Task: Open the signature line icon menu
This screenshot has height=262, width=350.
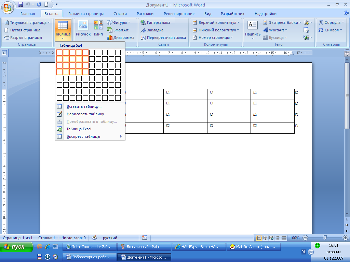Action: click(x=308, y=23)
